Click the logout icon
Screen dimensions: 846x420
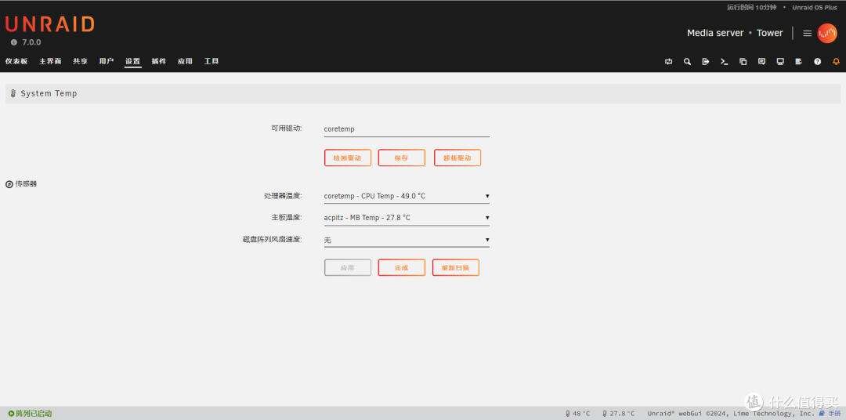(706, 62)
